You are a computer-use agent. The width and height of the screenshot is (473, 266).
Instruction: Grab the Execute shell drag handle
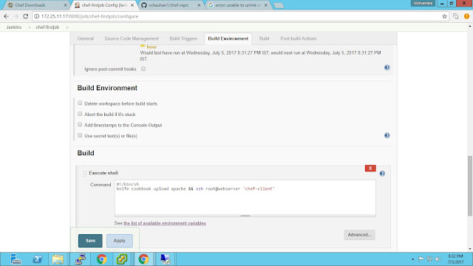click(x=84, y=173)
